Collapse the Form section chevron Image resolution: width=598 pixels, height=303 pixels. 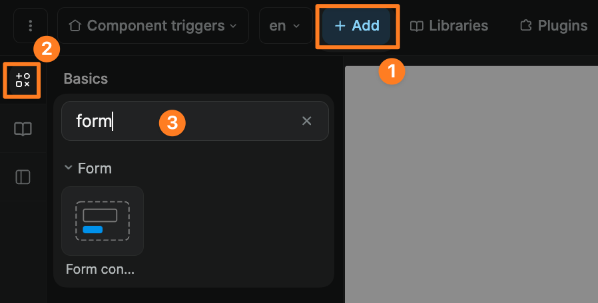[x=68, y=168]
